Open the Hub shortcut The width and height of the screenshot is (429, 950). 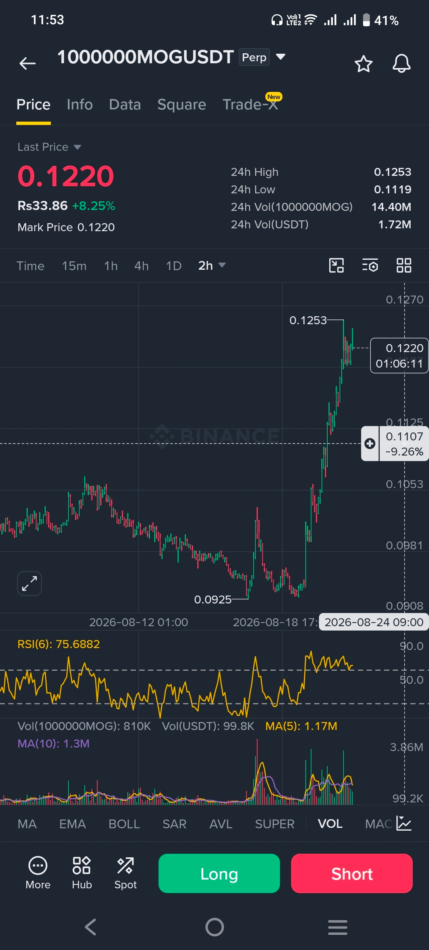pyautogui.click(x=82, y=873)
